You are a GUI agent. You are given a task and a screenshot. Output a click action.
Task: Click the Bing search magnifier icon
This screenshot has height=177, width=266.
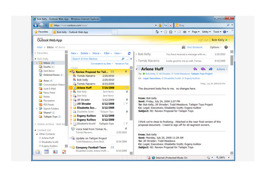point(228,25)
